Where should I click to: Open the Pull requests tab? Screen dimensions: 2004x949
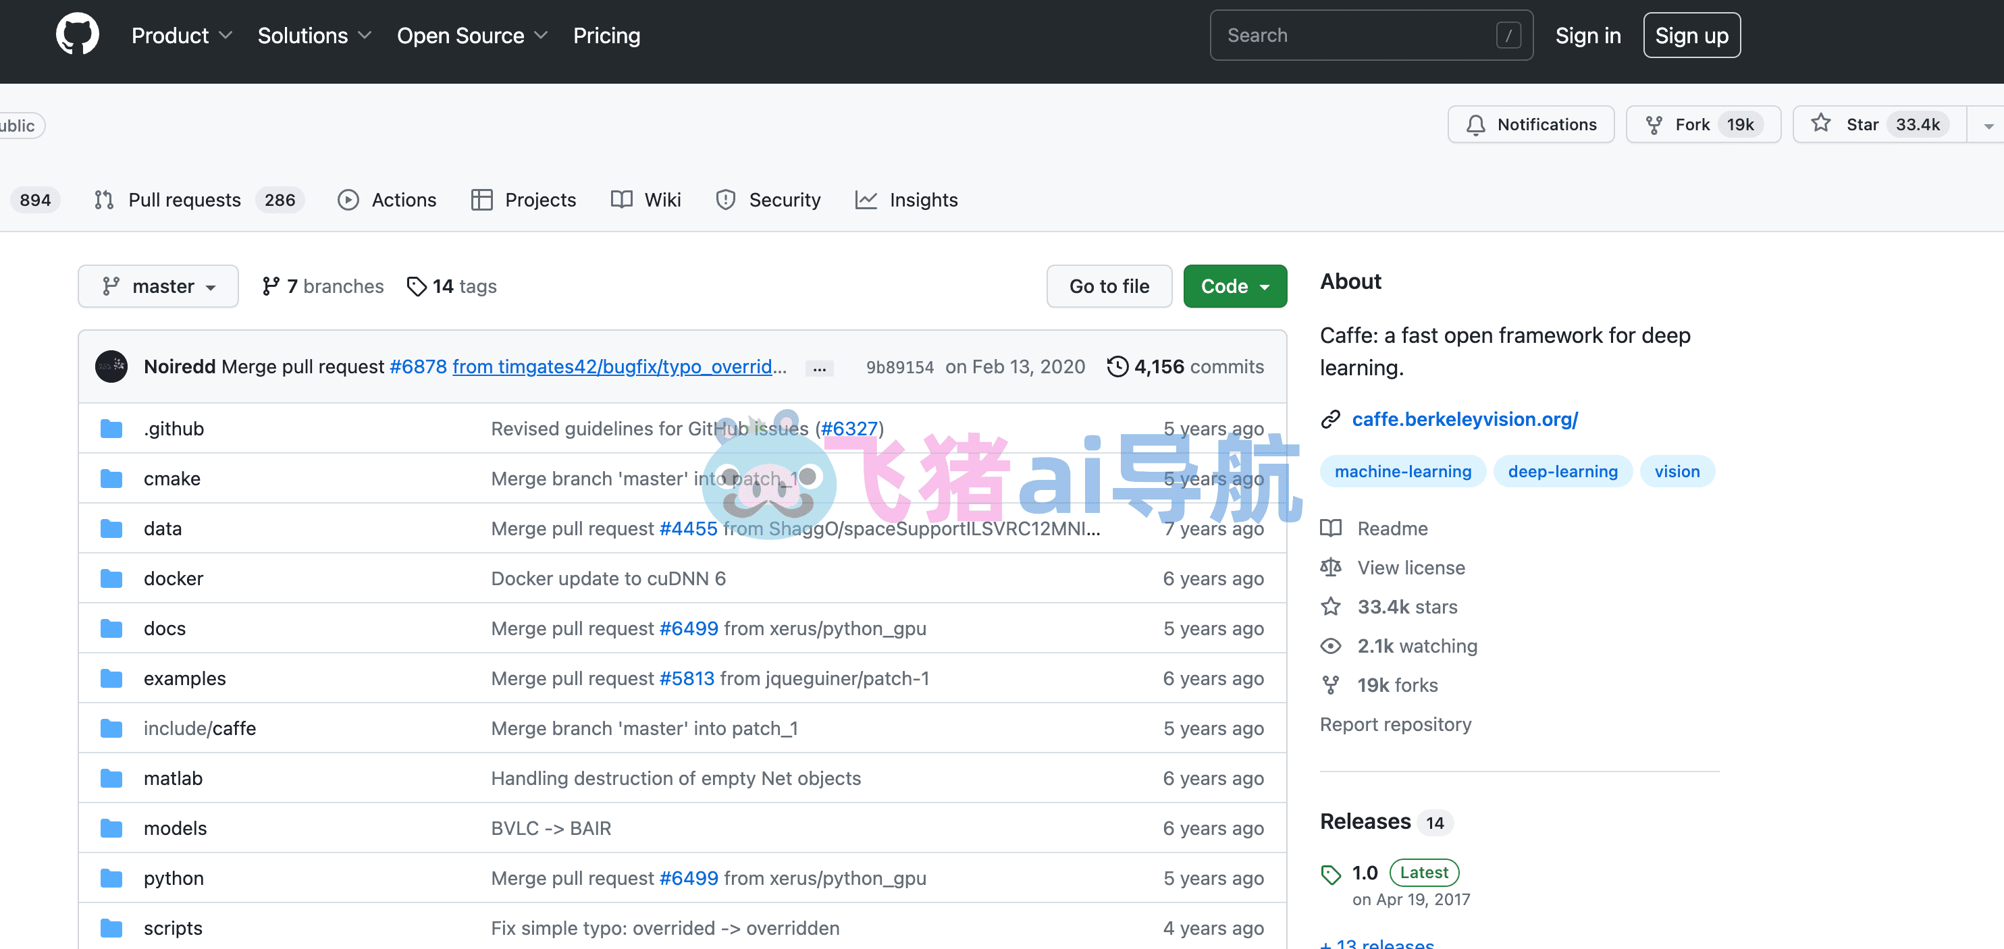(x=199, y=200)
